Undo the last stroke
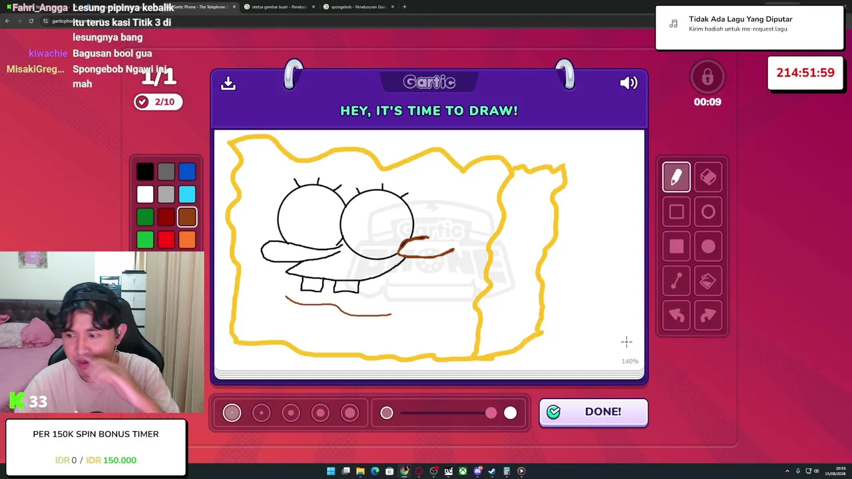This screenshot has height=479, width=852. 676,316
